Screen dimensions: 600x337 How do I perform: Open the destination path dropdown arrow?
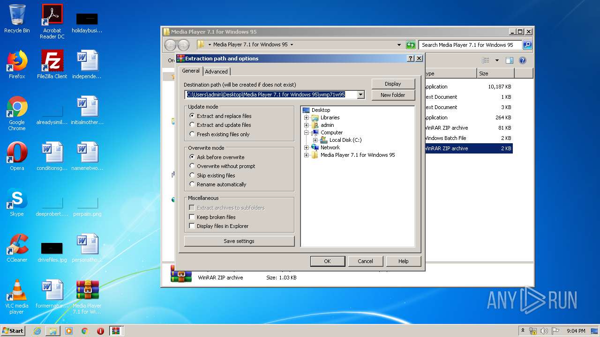[360, 95]
